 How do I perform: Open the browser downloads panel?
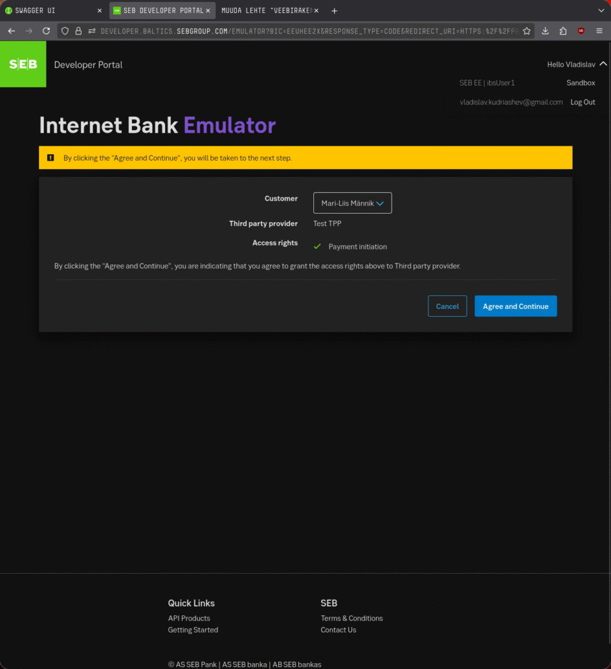click(546, 31)
